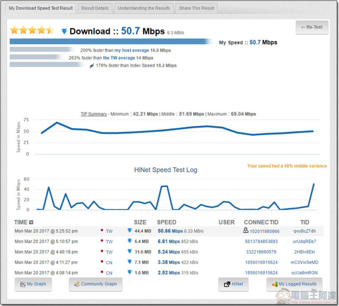
Task: Click the HiNet external link button
Action: 233,284
